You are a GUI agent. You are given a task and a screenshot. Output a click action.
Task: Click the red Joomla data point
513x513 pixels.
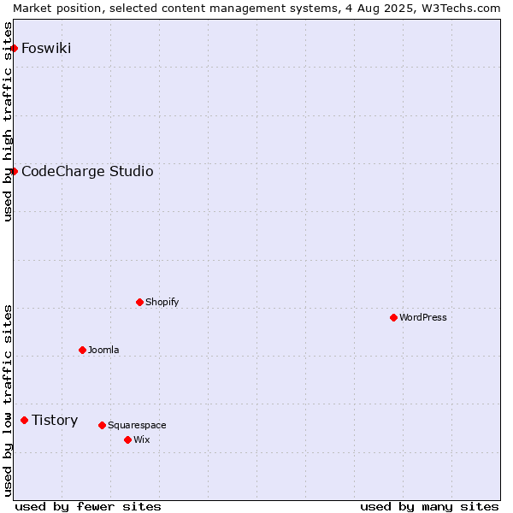(82, 351)
